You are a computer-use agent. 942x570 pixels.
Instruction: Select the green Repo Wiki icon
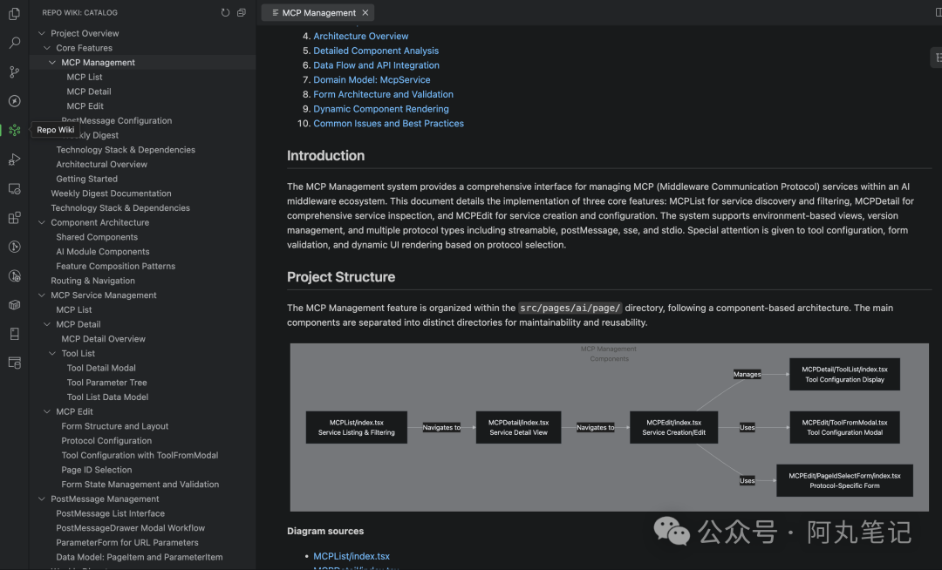point(15,130)
